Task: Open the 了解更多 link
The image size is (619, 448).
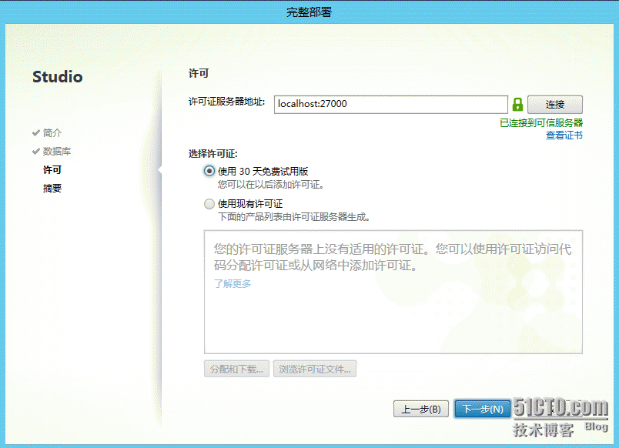Action: [x=233, y=283]
